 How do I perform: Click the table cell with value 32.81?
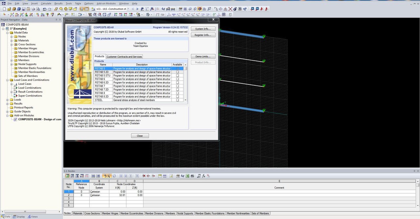(x=117, y=195)
